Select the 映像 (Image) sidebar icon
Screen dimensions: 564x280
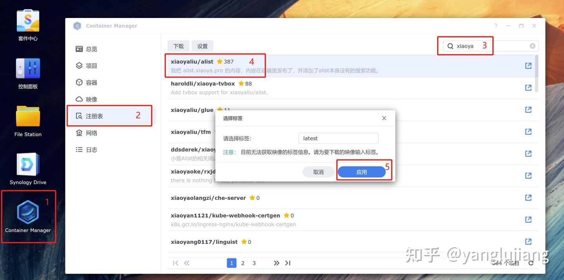[91, 99]
